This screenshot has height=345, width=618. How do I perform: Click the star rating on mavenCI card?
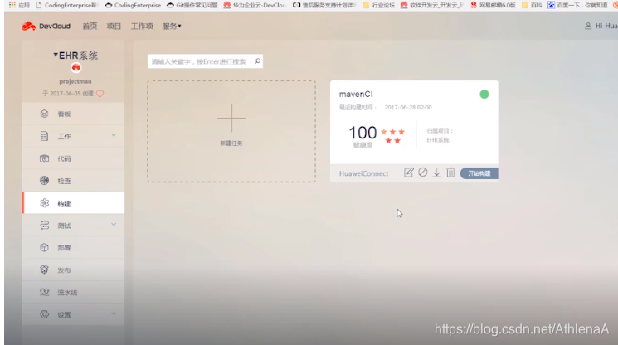[x=392, y=136]
